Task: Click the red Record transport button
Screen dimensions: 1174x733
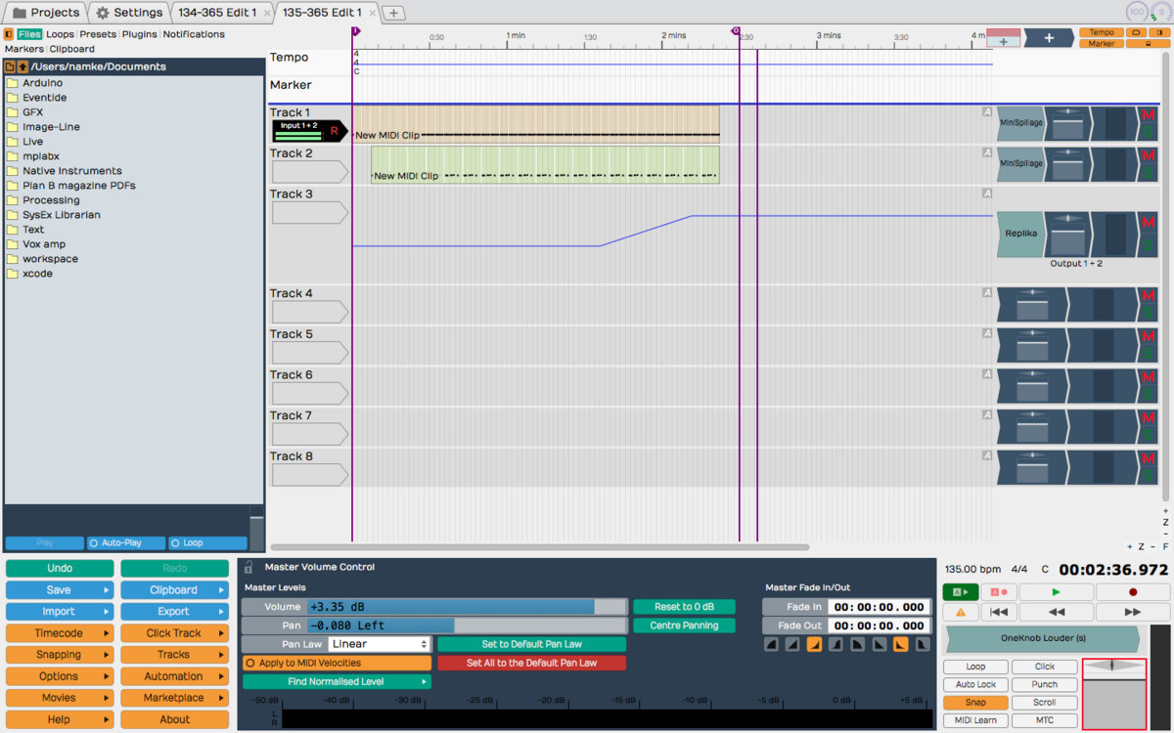Action: pyautogui.click(x=1133, y=592)
